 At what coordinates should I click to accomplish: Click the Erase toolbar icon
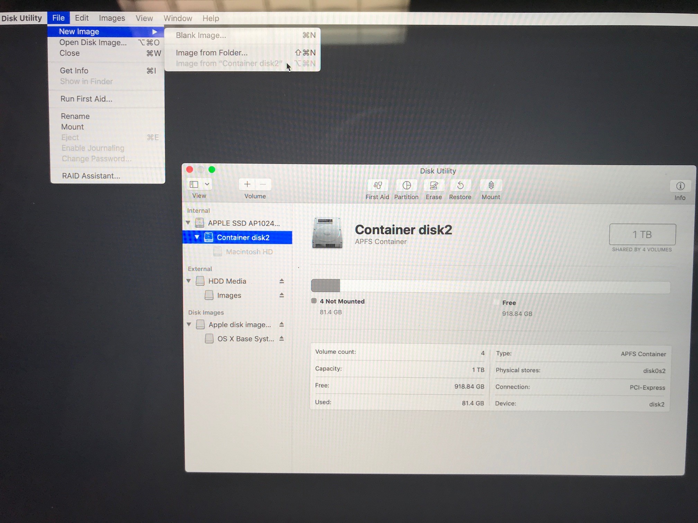point(433,186)
